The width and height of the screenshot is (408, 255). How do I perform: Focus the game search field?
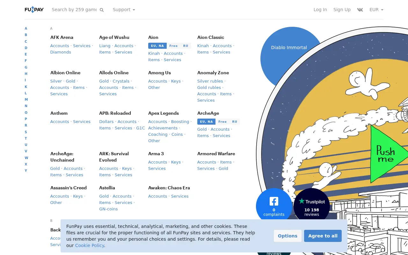pyautogui.click(x=74, y=10)
